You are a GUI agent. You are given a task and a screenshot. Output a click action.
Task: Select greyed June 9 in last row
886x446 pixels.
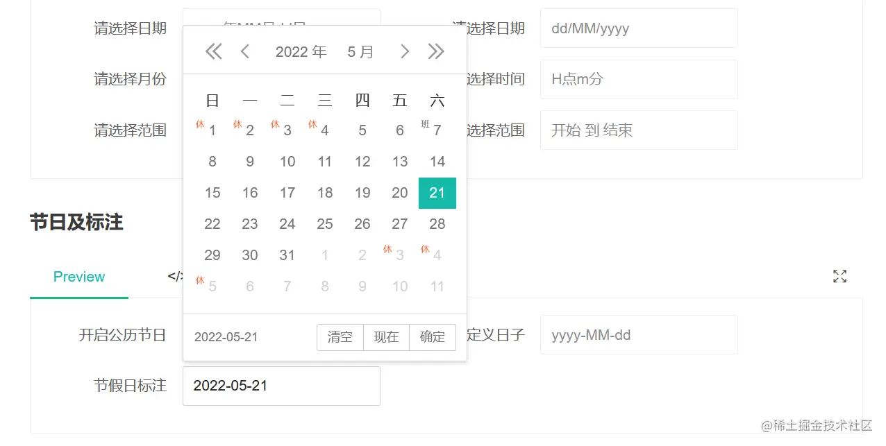point(362,286)
